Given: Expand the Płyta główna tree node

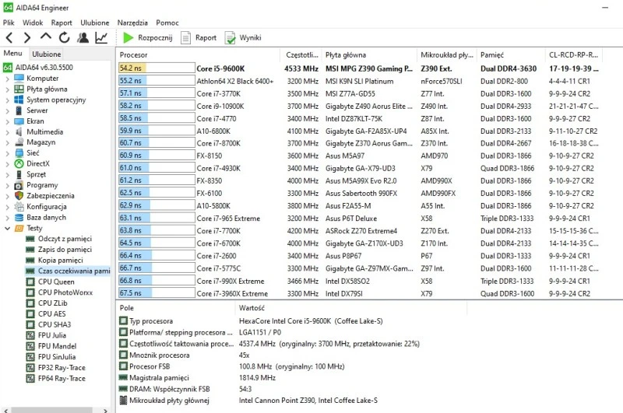Looking at the screenshot, I should [7, 89].
